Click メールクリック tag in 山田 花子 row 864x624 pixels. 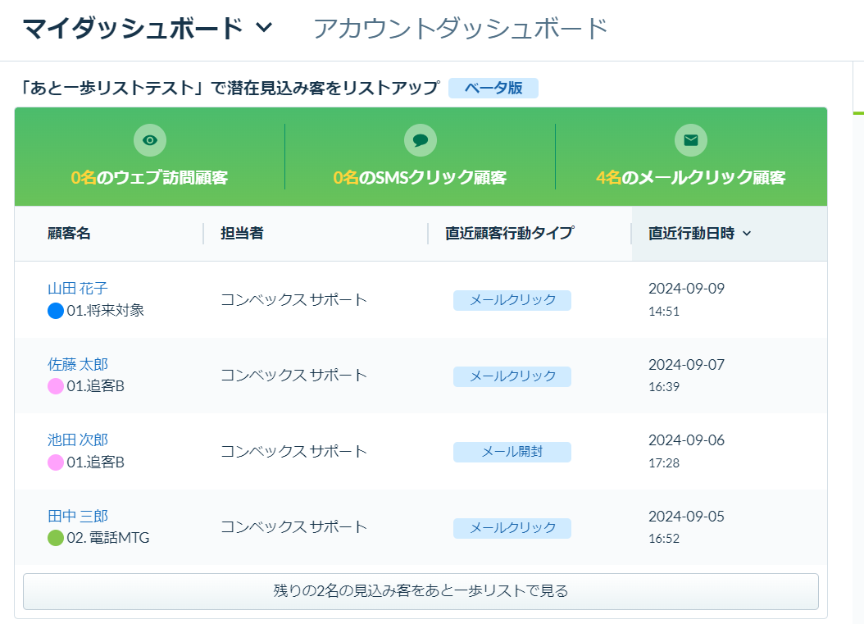(512, 300)
